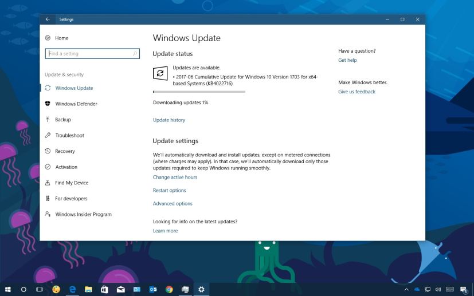Select Windows Defender in the sidebar
The height and width of the screenshot is (296, 474).
(x=76, y=104)
